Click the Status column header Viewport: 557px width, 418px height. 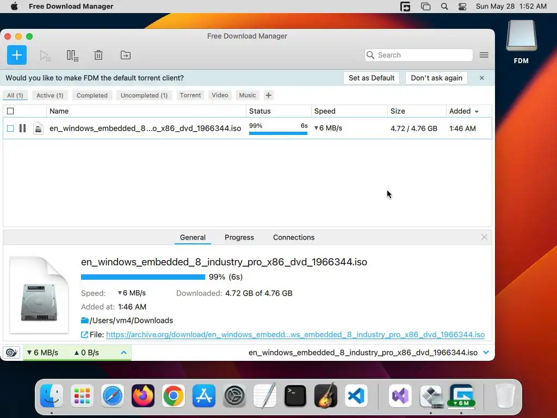pyautogui.click(x=278, y=111)
